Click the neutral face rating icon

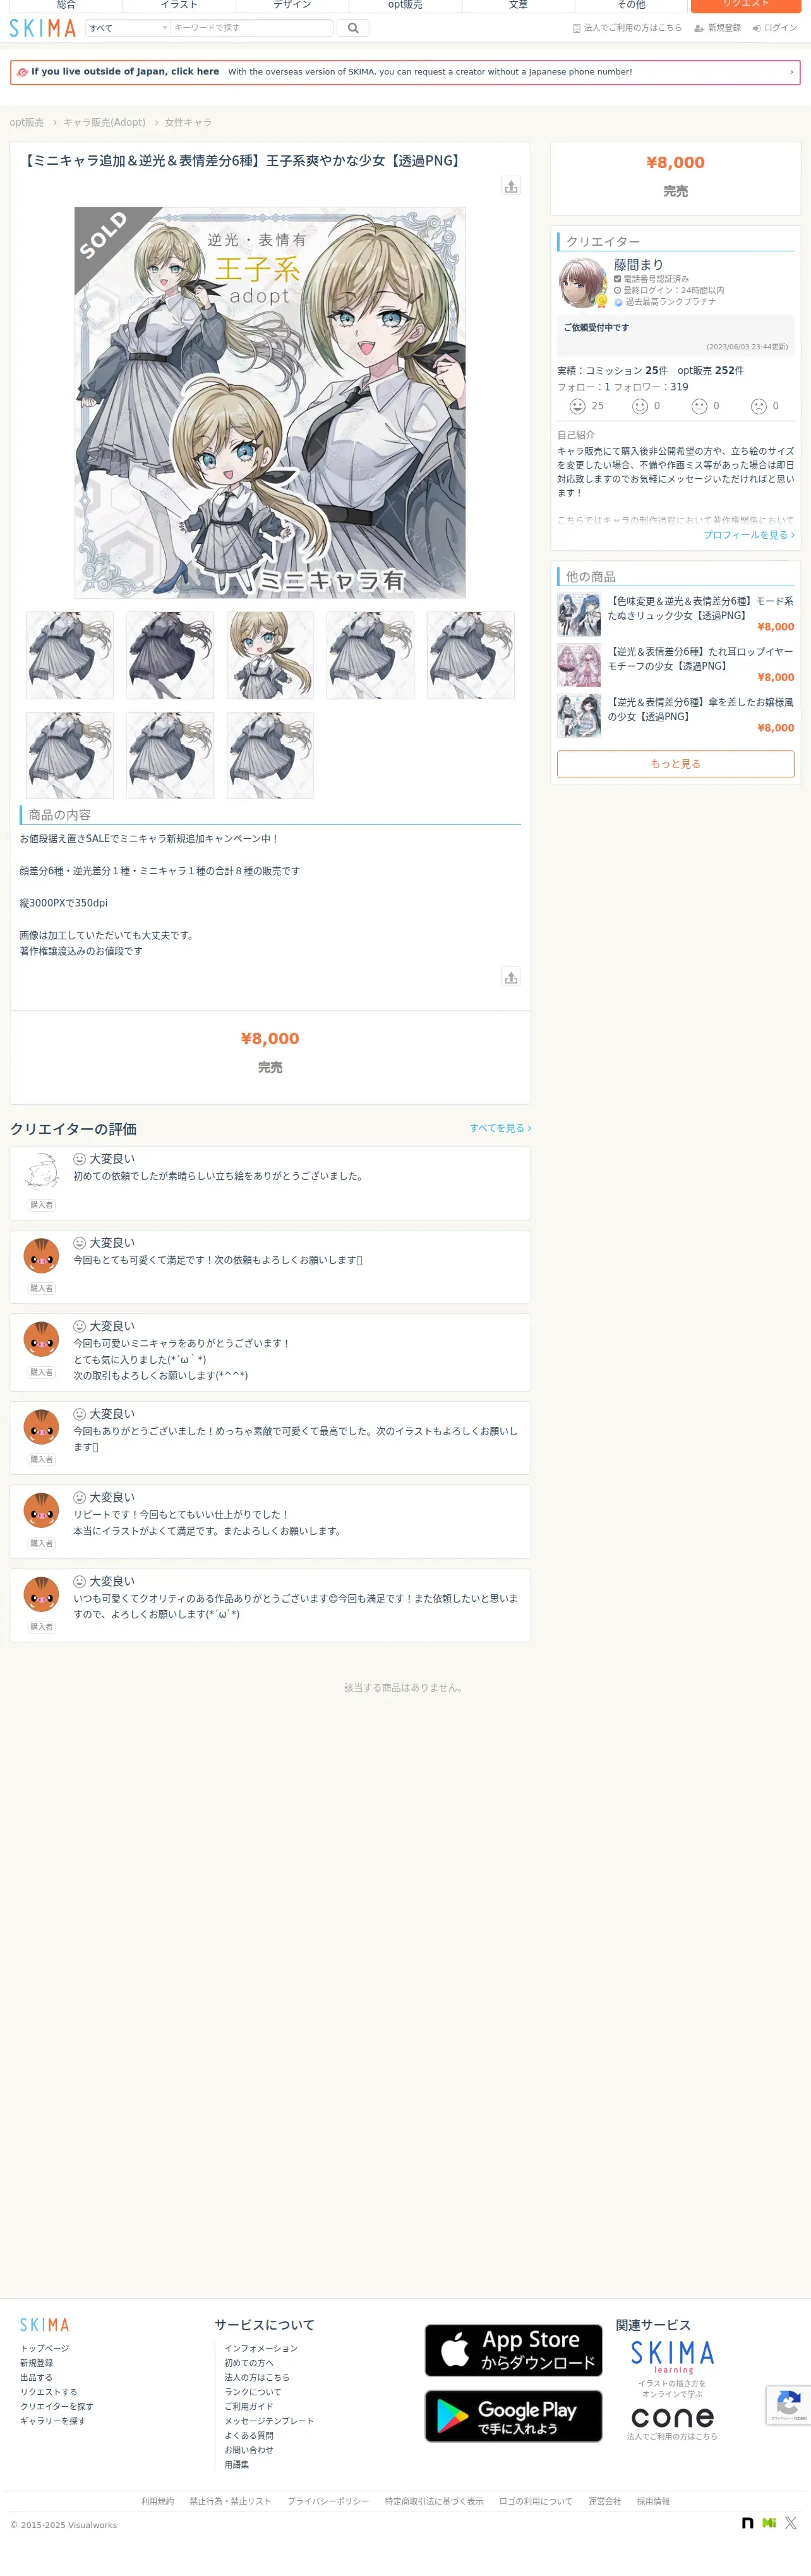pyautogui.click(x=700, y=406)
